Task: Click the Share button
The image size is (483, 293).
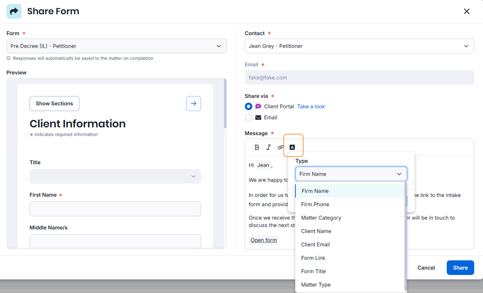Action: pos(460,268)
